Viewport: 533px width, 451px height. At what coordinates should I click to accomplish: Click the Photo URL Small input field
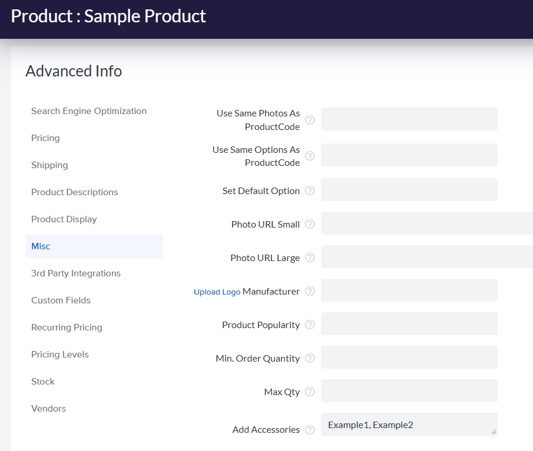[424, 223]
